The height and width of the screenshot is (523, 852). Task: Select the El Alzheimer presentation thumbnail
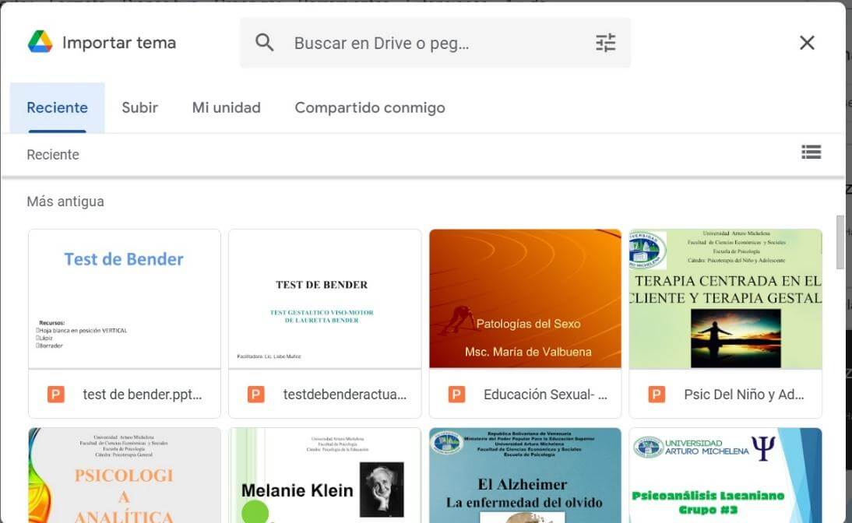[525, 475]
